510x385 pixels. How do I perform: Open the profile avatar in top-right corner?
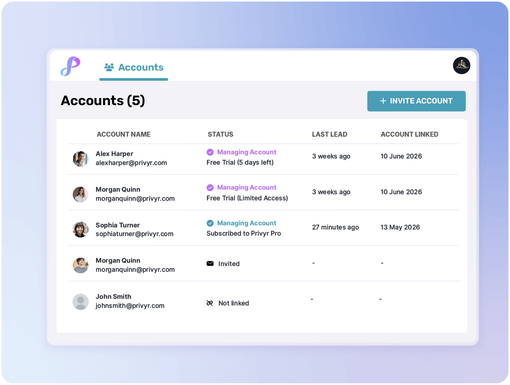pyautogui.click(x=461, y=66)
